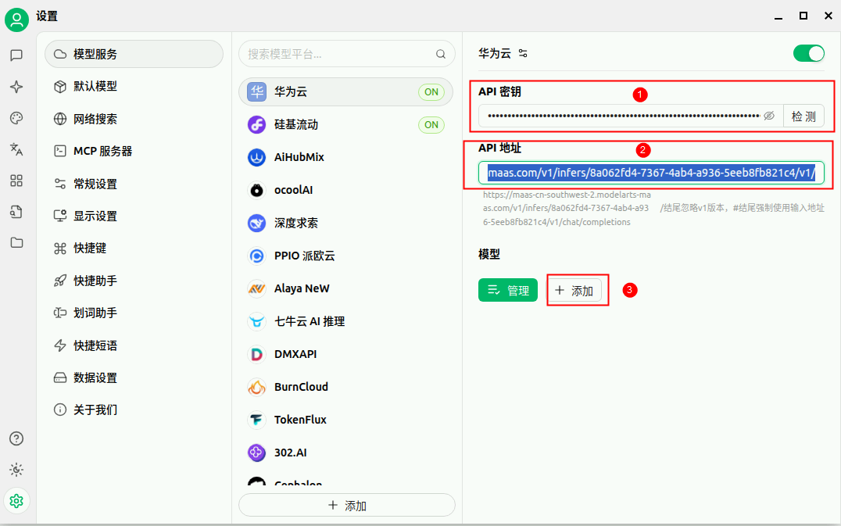Click the AiHubMix provider logo
This screenshot has width=841, height=526.
click(257, 157)
